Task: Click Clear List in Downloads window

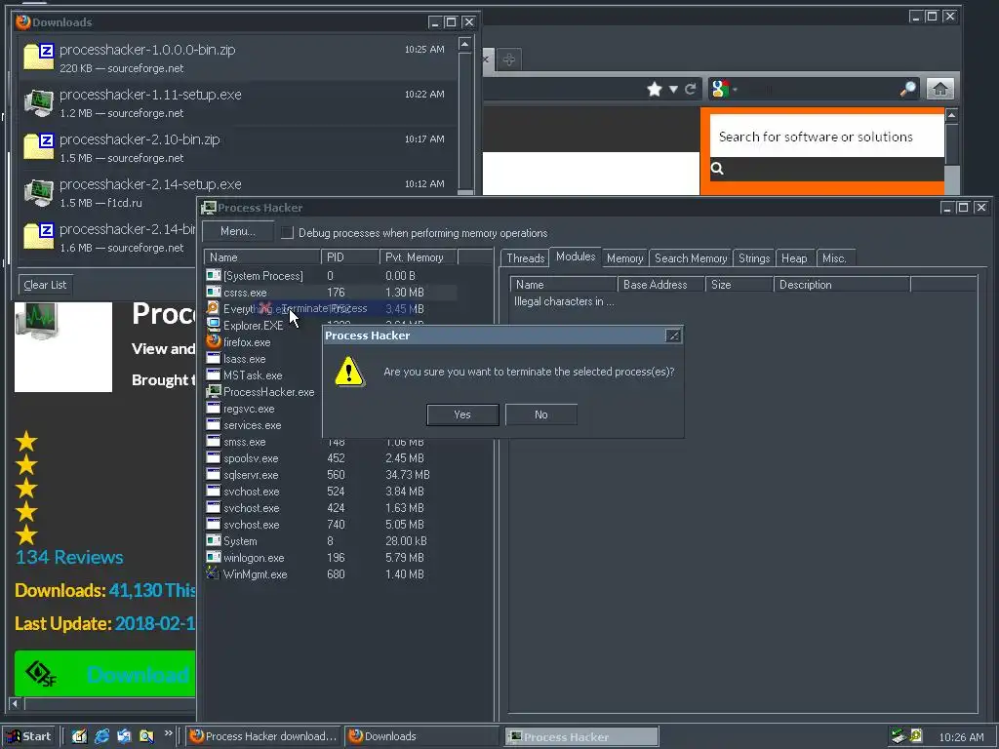Action: [x=45, y=285]
